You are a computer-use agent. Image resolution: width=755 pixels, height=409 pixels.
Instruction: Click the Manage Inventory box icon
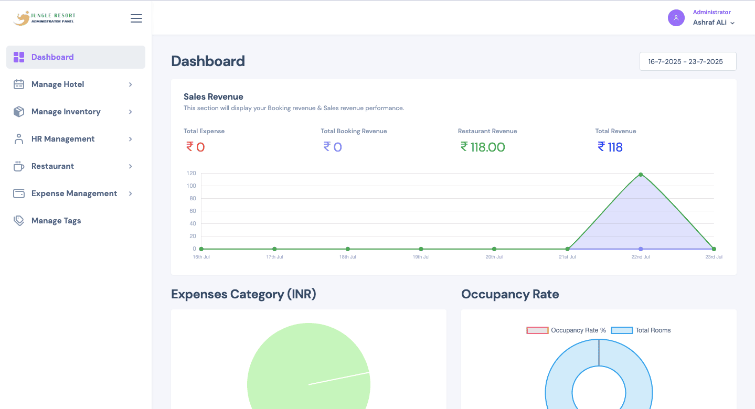pyautogui.click(x=19, y=112)
